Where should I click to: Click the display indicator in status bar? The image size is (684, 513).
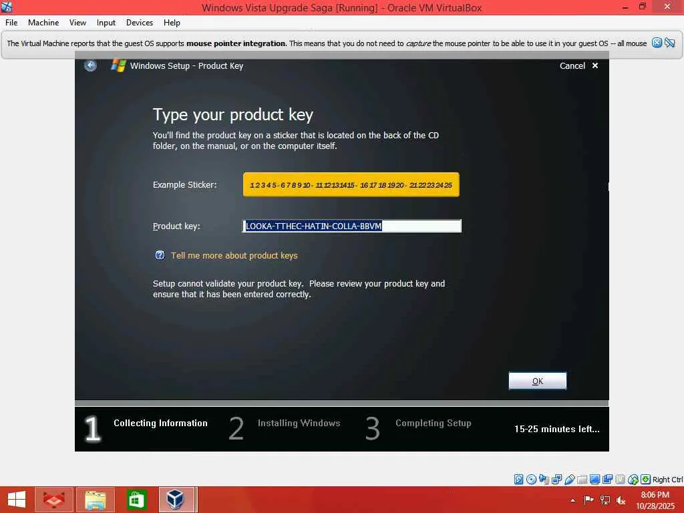tap(594, 480)
